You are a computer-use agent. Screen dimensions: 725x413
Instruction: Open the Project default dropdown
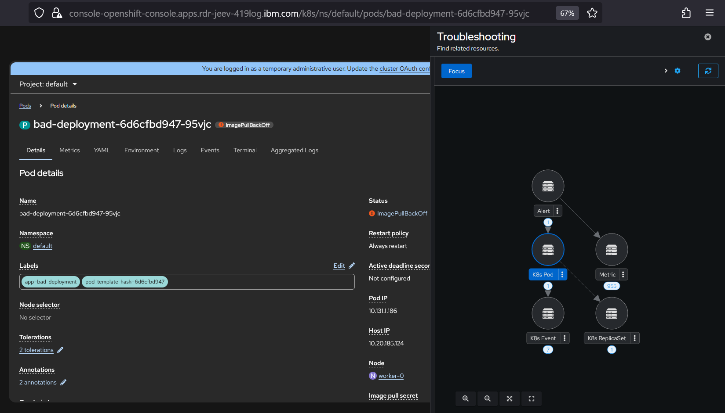click(x=48, y=84)
